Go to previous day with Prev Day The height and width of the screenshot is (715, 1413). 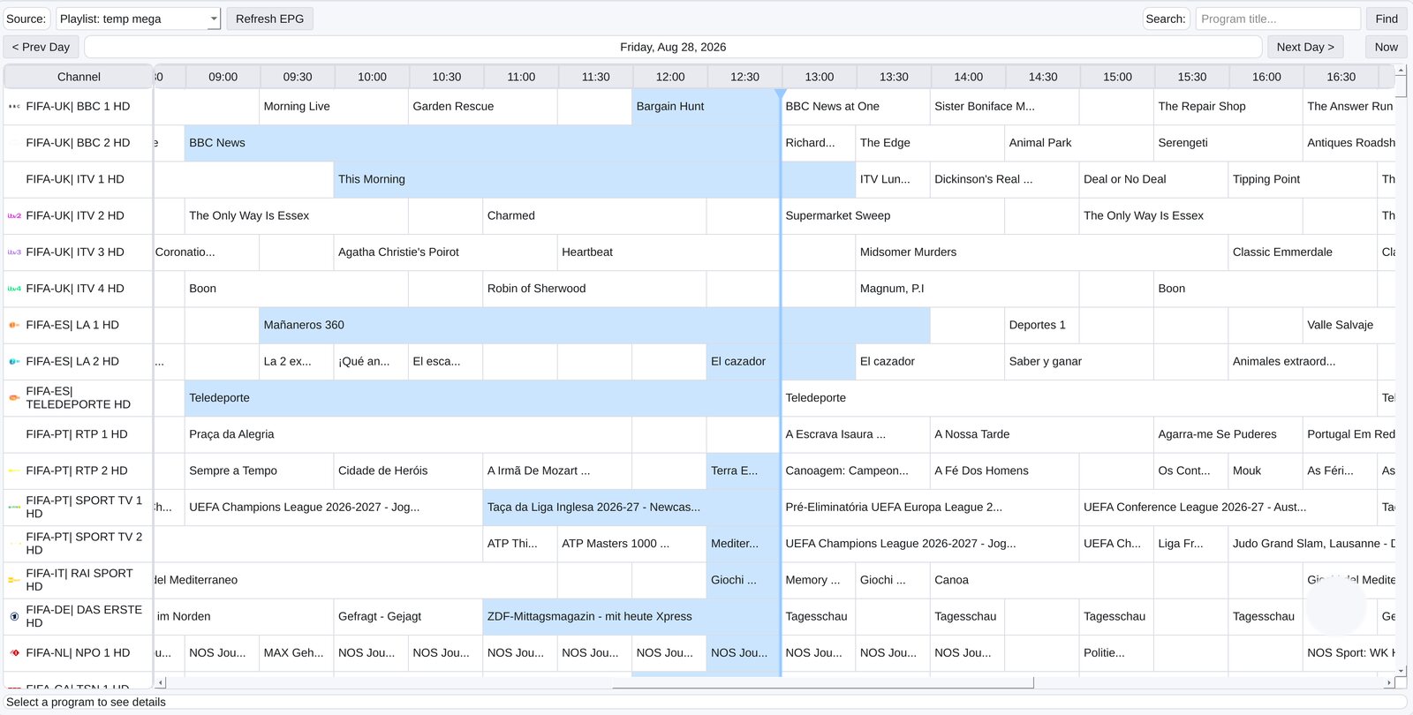(42, 47)
